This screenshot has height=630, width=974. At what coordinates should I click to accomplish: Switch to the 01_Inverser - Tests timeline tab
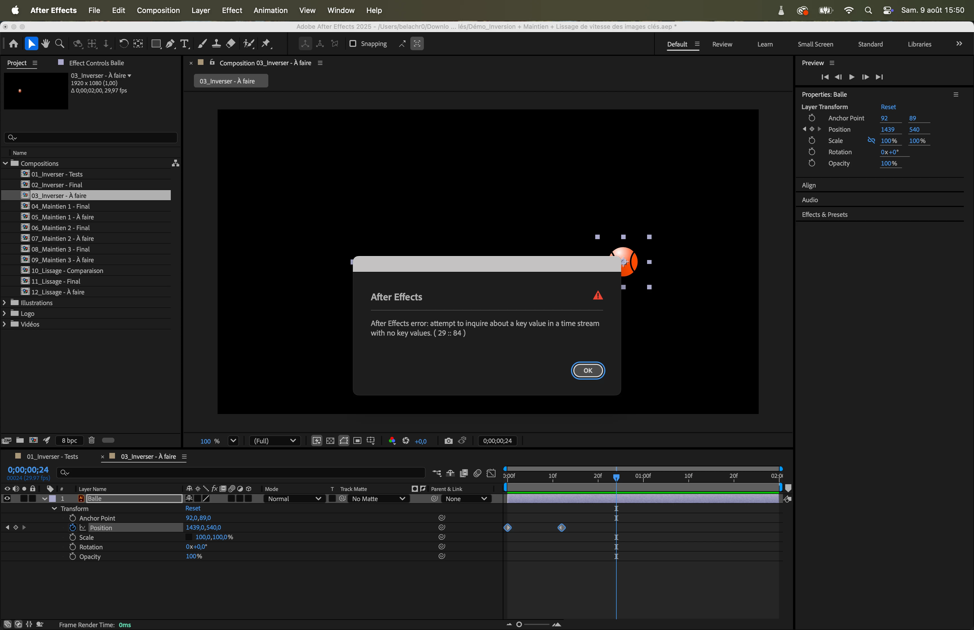(52, 457)
